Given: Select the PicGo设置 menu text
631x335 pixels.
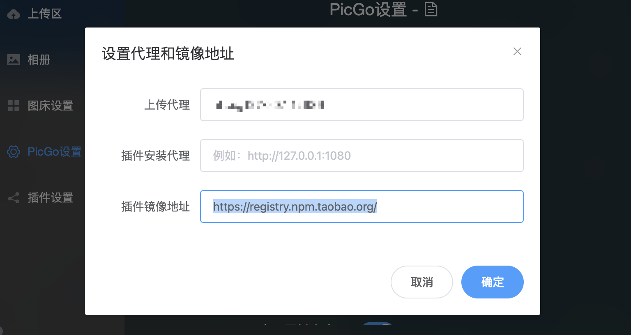Looking at the screenshot, I should coord(54,152).
